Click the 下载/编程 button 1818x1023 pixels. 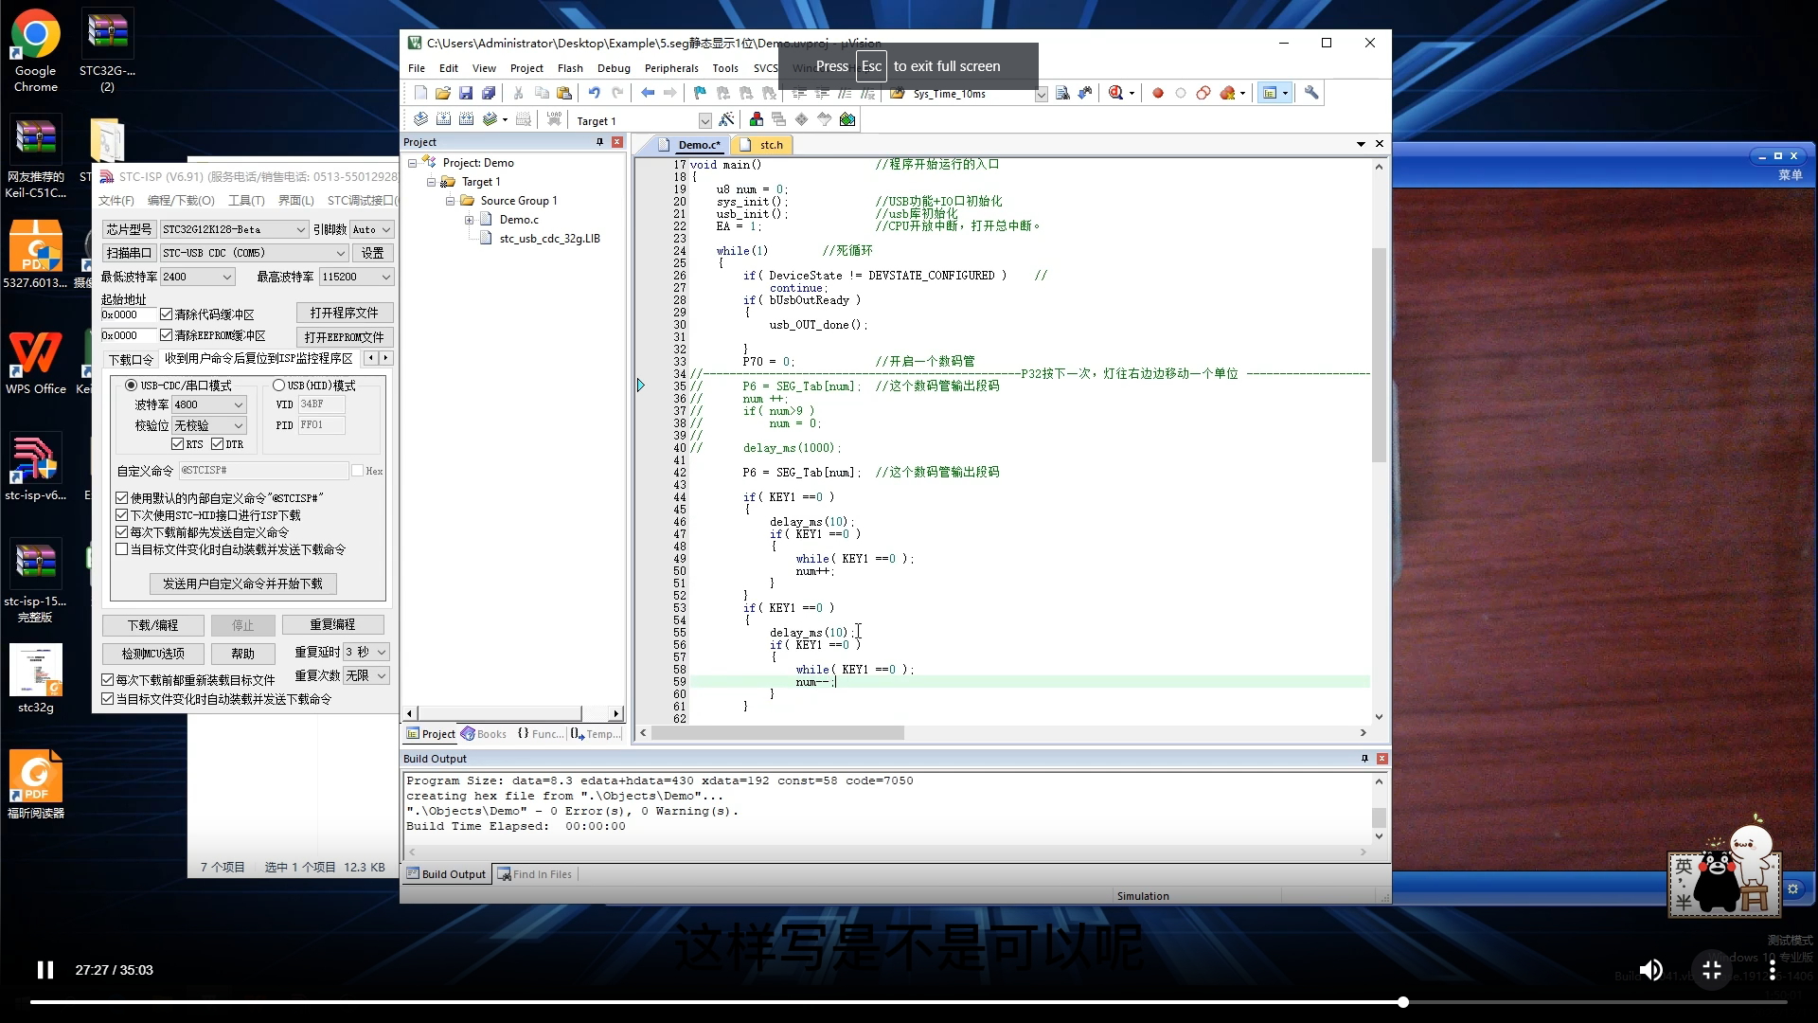[152, 625]
